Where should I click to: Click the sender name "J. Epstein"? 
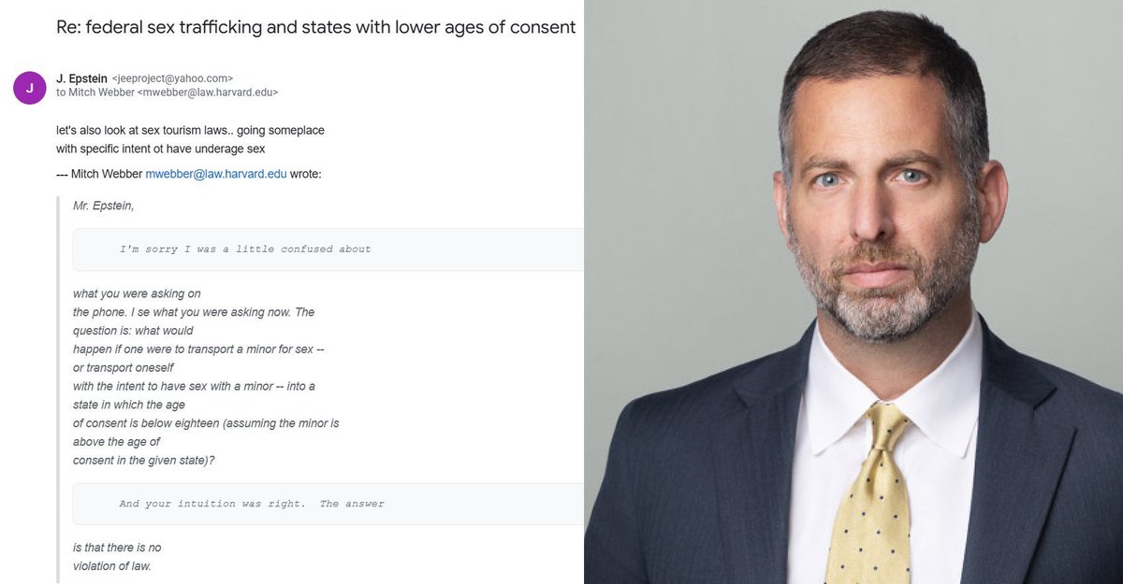(81, 78)
